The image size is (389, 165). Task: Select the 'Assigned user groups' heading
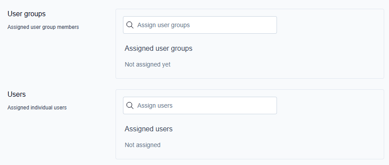tap(158, 49)
